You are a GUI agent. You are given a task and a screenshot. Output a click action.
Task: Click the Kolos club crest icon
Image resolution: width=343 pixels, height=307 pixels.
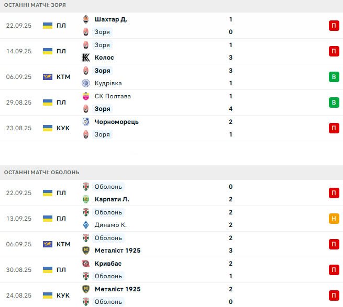tap(86, 58)
